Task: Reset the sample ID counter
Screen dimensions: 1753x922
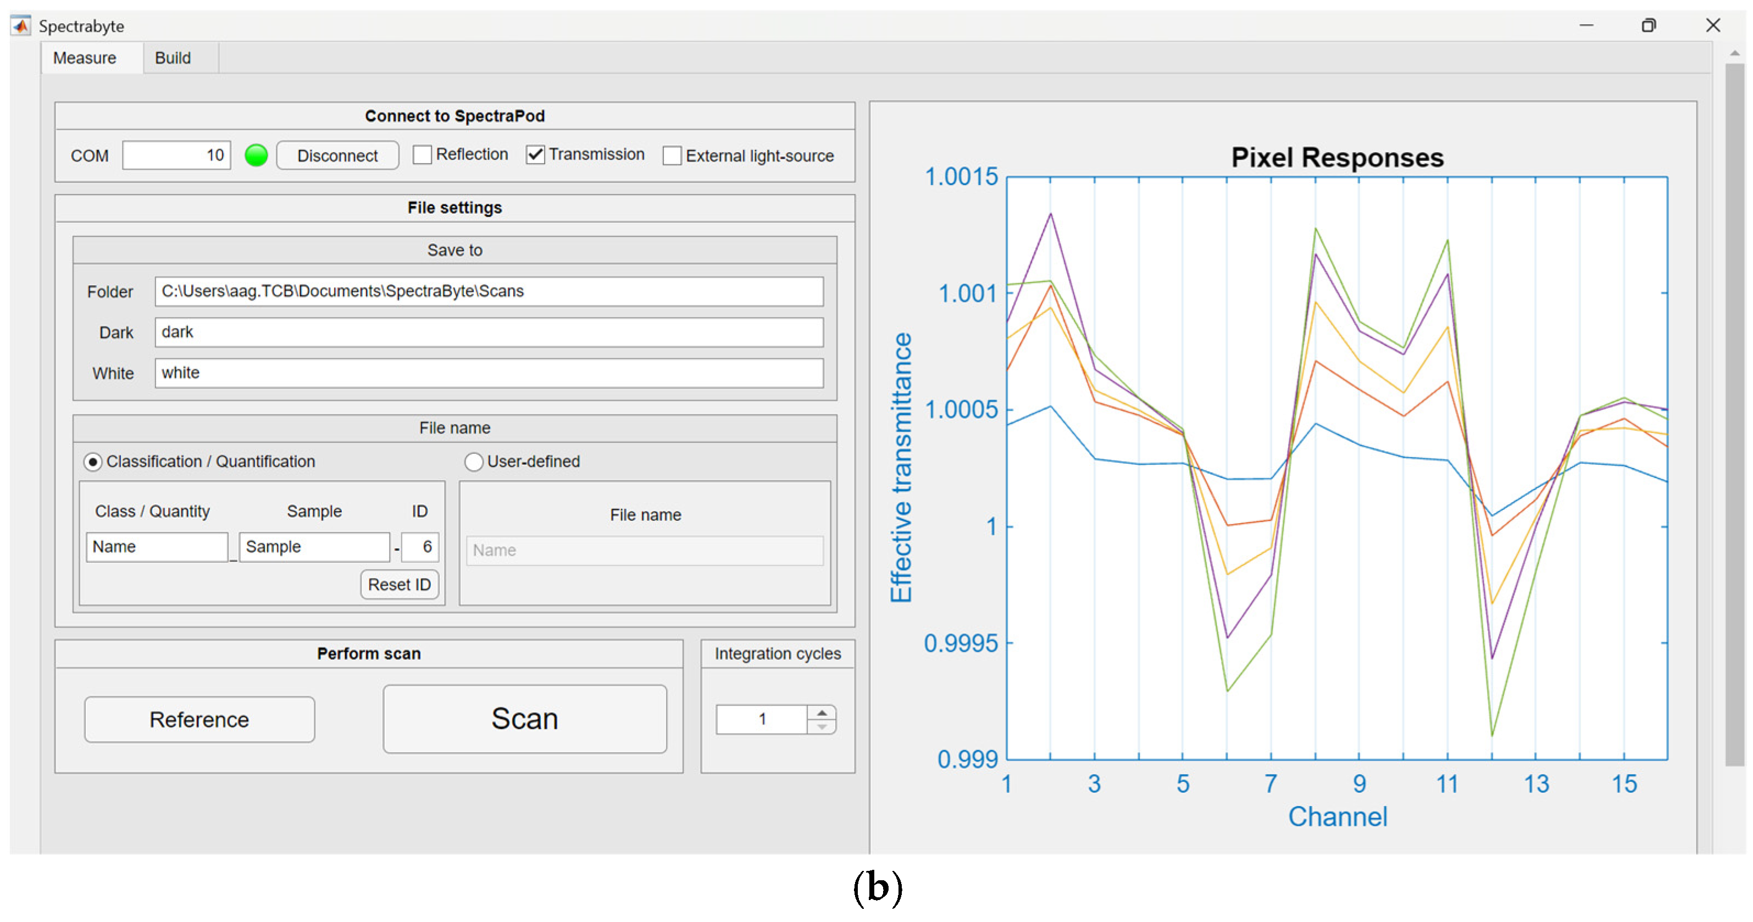Action: [400, 585]
